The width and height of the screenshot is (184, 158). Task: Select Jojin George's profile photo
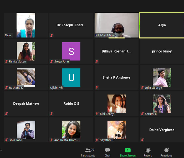[x=162, y=77]
